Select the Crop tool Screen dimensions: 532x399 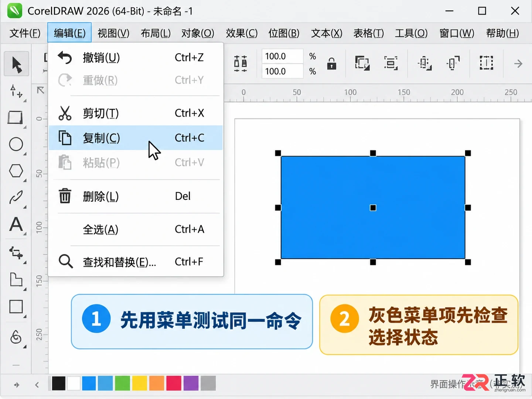(x=16, y=253)
